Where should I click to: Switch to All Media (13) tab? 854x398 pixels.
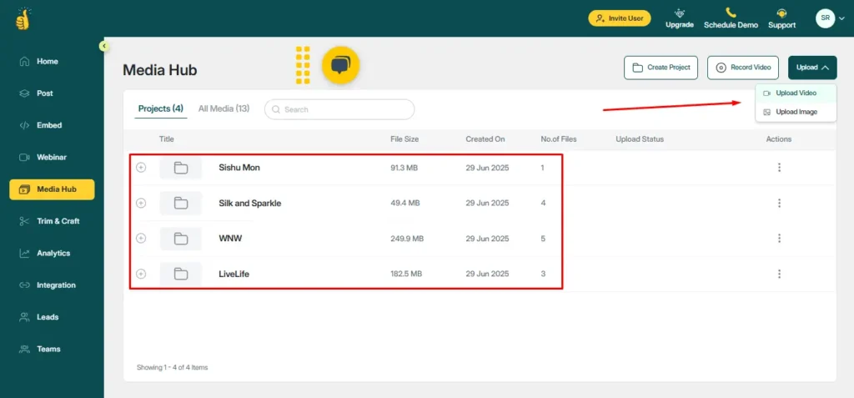[224, 108]
